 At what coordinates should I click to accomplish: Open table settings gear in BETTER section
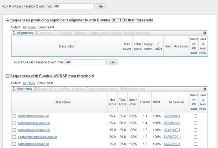coord(205,33)
